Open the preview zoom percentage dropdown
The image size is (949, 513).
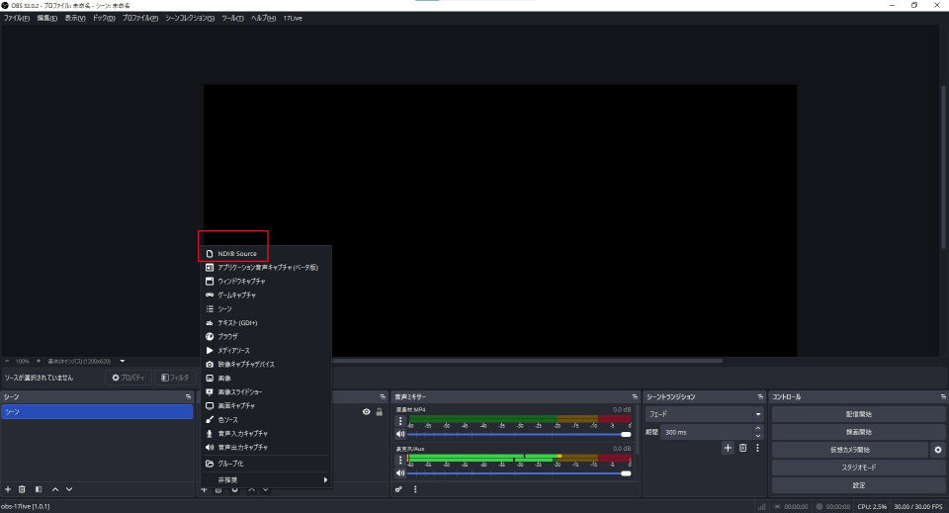[x=22, y=361]
